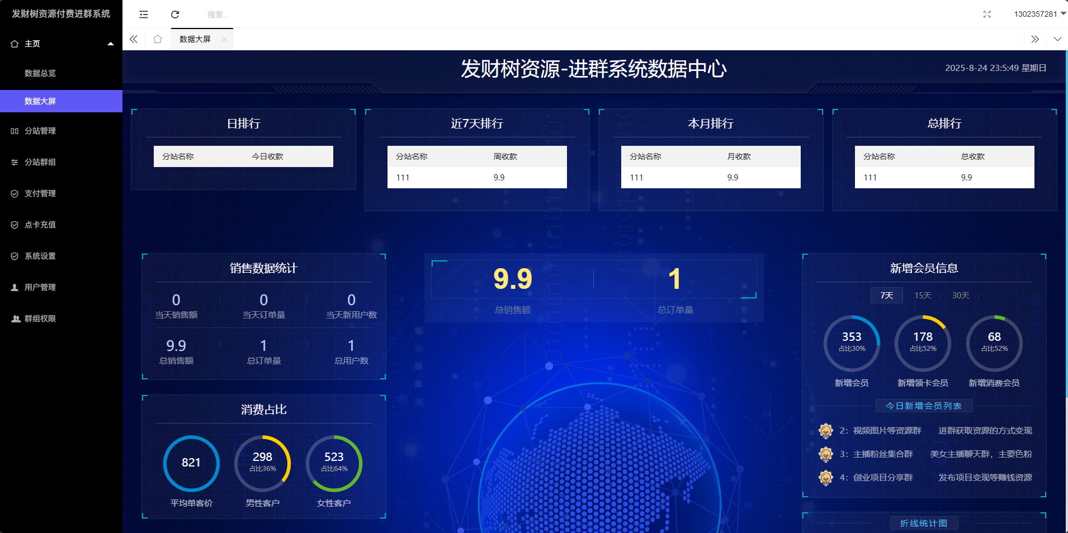The height and width of the screenshot is (533, 1068).
Task: Open 数据总览 from the sidebar
Action: pyautogui.click(x=40, y=73)
